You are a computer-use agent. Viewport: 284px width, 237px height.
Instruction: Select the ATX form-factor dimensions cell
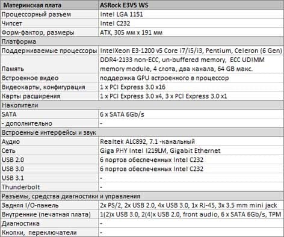(x=191, y=32)
